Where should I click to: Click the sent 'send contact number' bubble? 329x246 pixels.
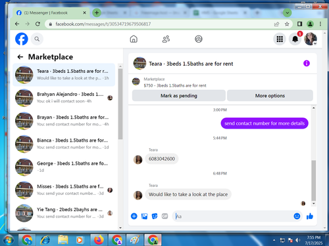click(265, 123)
